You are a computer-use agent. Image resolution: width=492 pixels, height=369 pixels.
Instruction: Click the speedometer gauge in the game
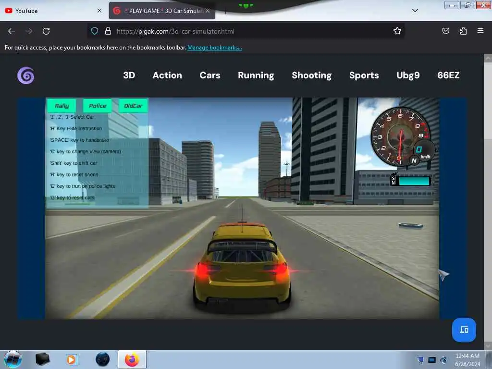click(401, 137)
